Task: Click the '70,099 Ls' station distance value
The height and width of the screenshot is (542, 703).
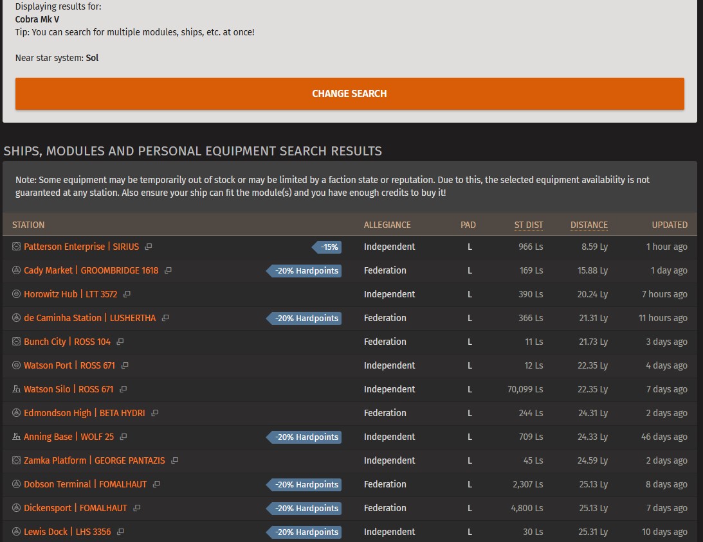Action: click(x=525, y=389)
